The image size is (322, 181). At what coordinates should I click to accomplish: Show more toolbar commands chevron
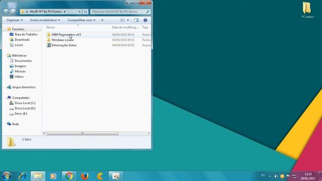tap(102, 20)
